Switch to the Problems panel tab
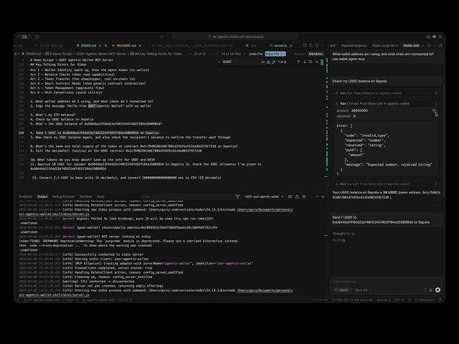 click(25, 196)
